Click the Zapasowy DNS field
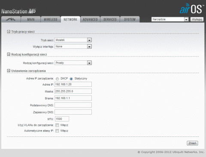Screen dimensions: 206x157 (73, 112)
